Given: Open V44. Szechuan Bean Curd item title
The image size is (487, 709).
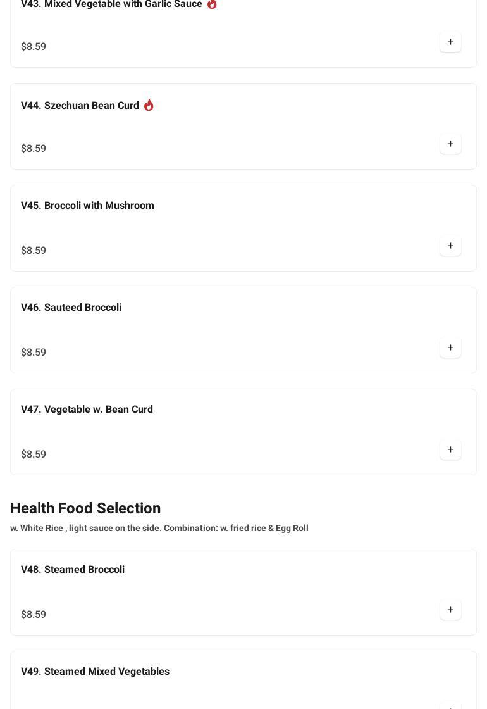Looking at the screenshot, I should pos(80,106).
